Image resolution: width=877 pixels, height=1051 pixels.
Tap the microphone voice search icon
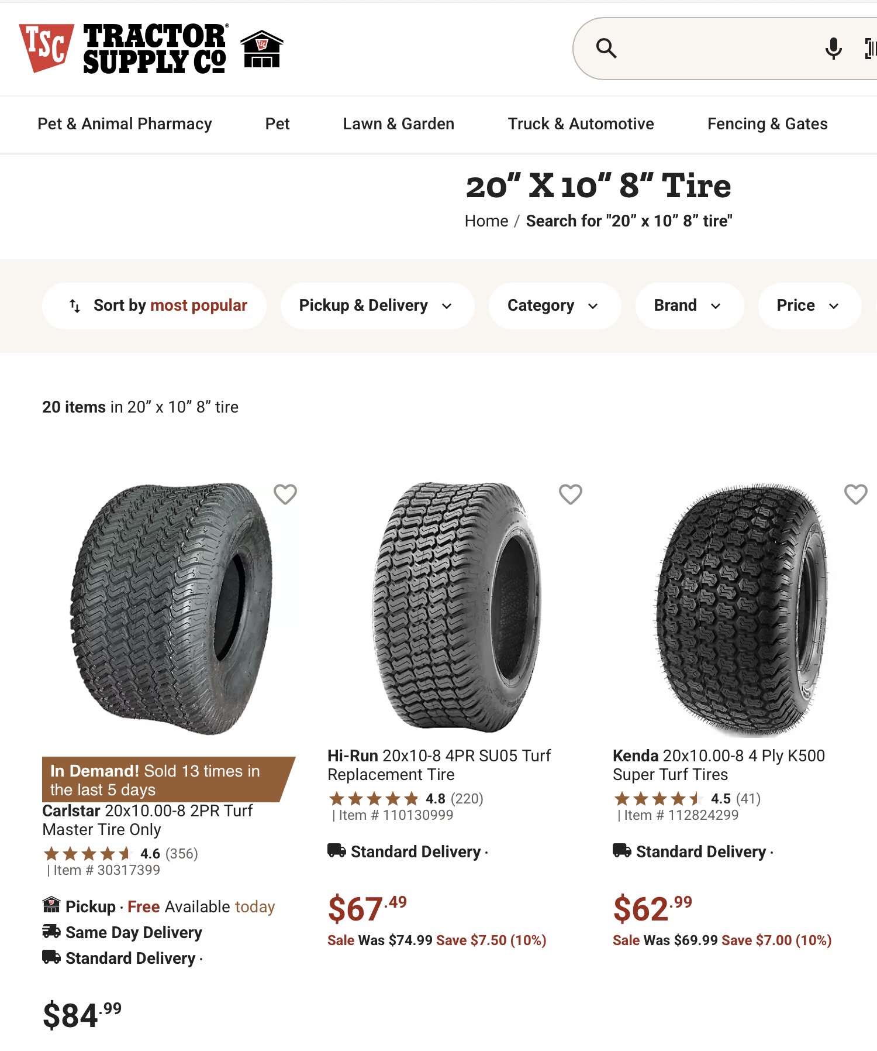click(833, 49)
